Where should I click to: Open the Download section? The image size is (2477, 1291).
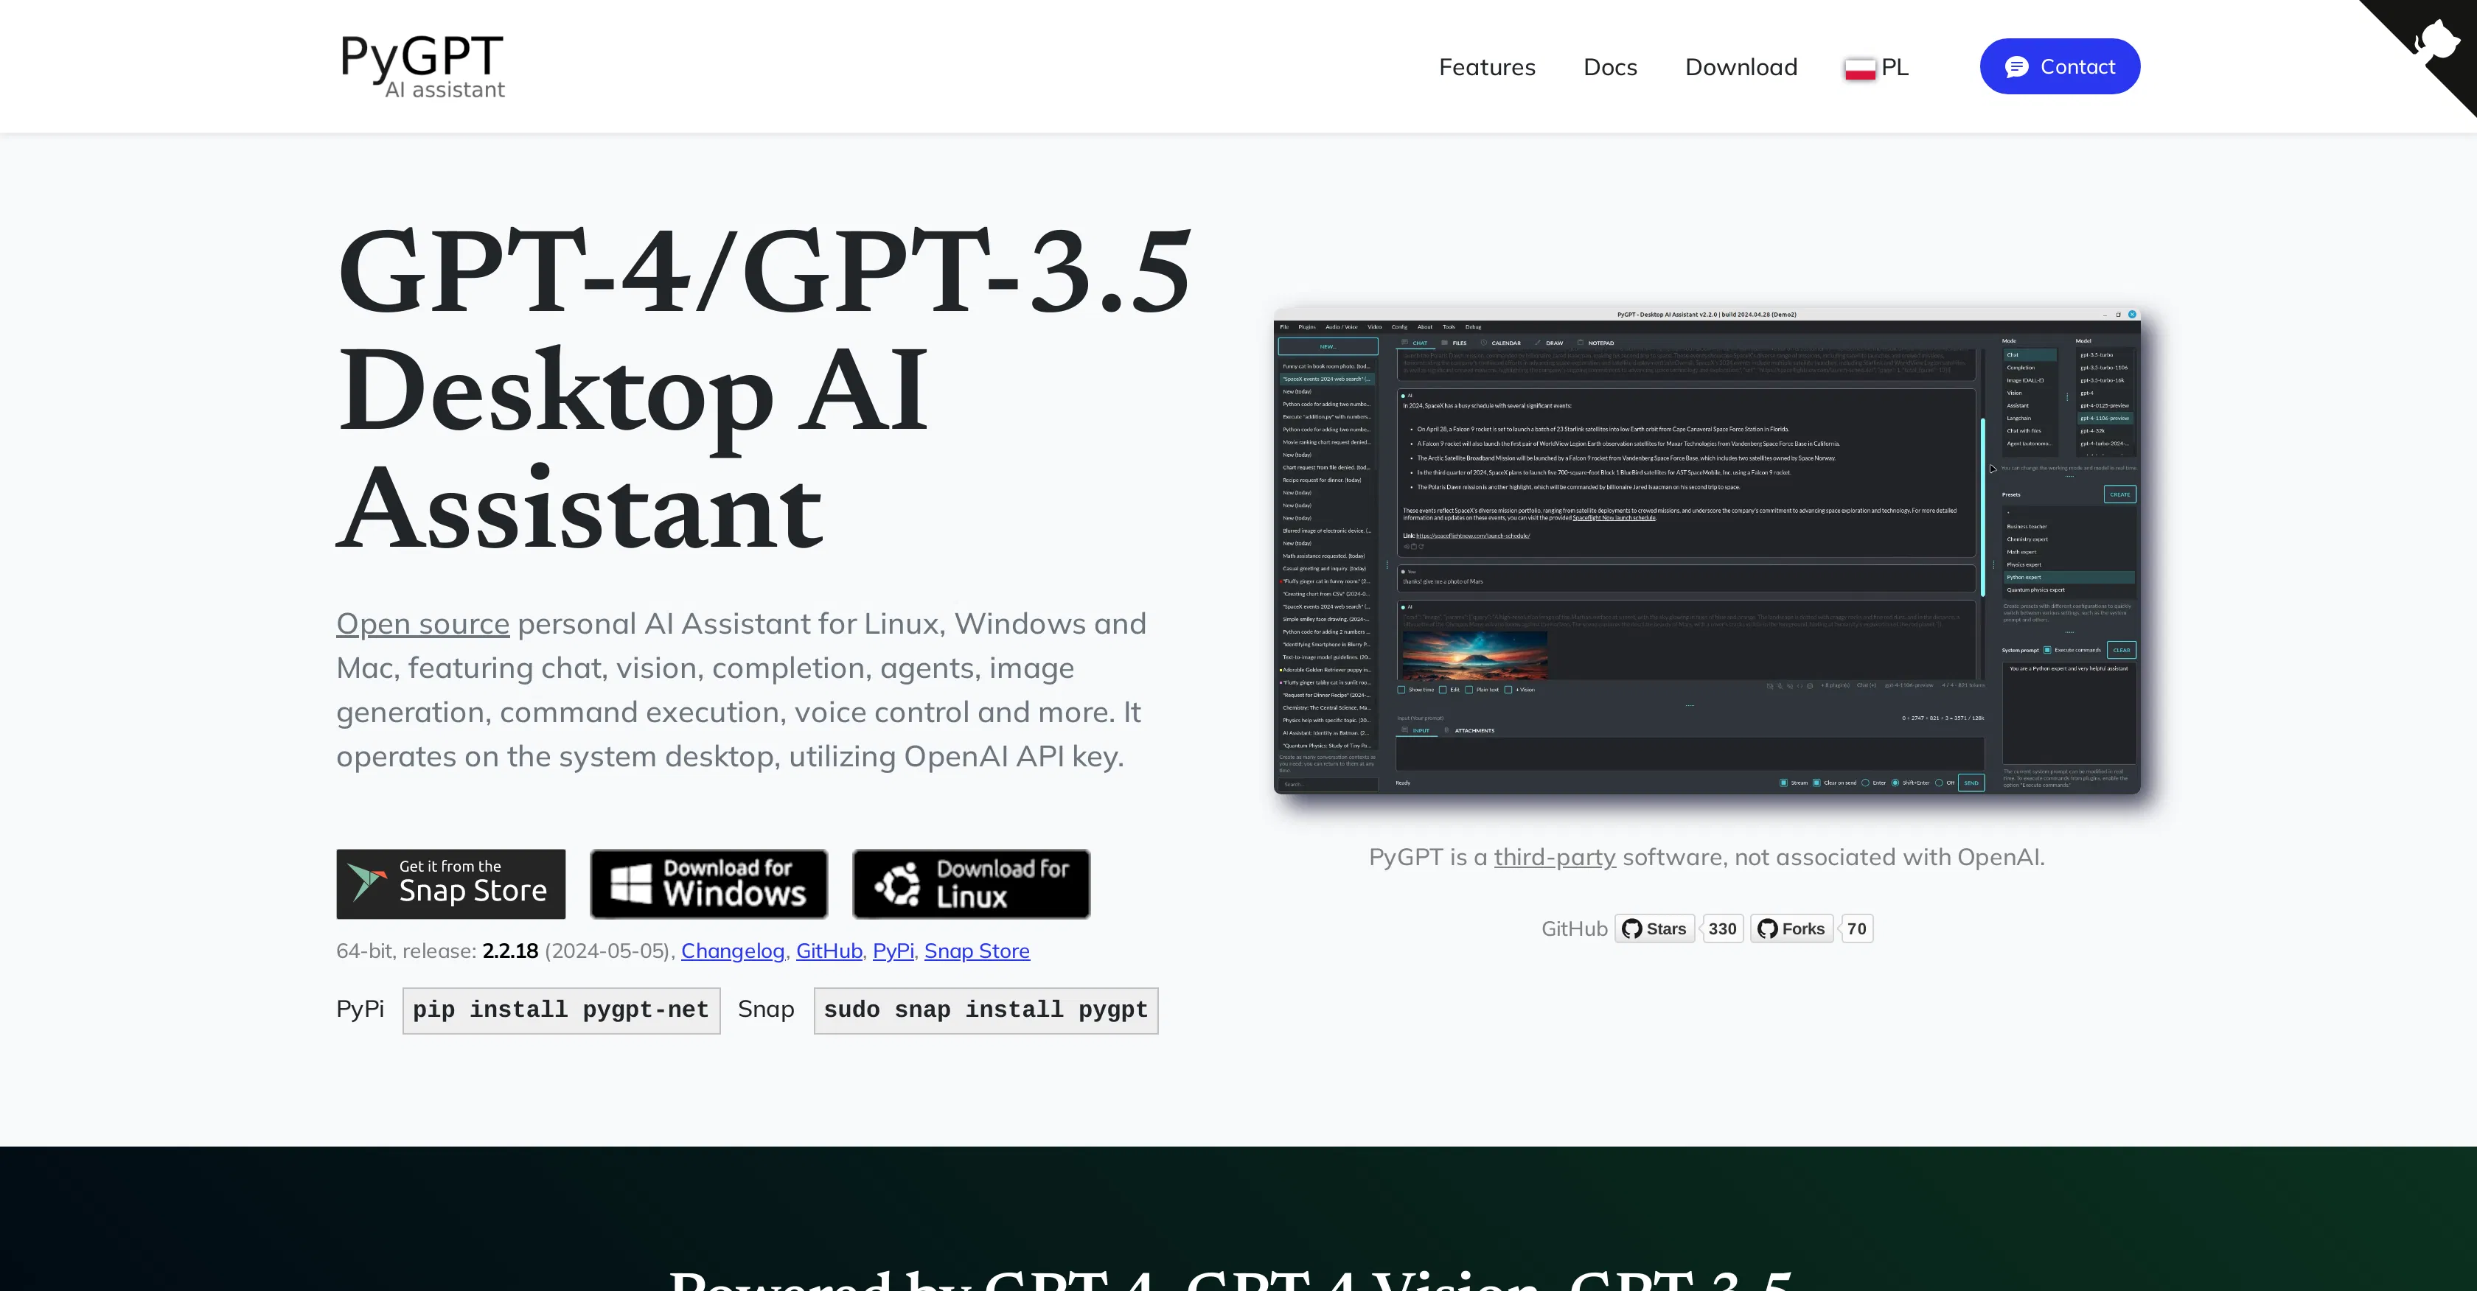1741,66
